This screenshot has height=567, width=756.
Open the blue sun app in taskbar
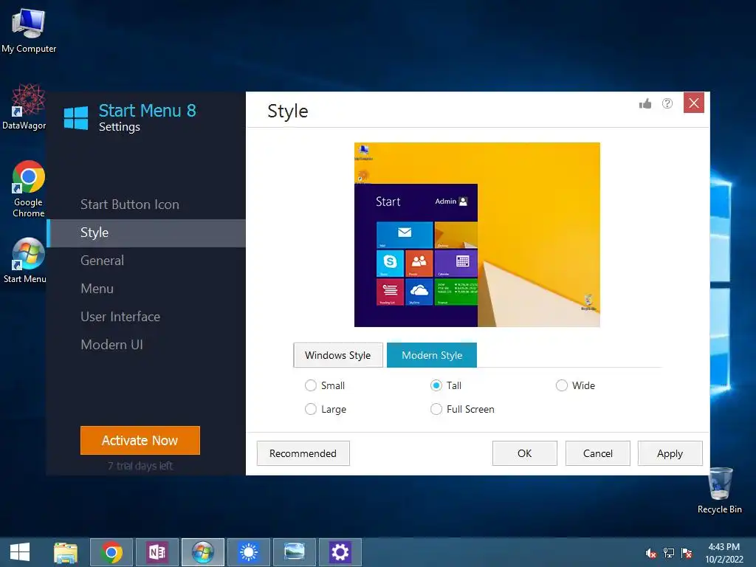(x=249, y=552)
